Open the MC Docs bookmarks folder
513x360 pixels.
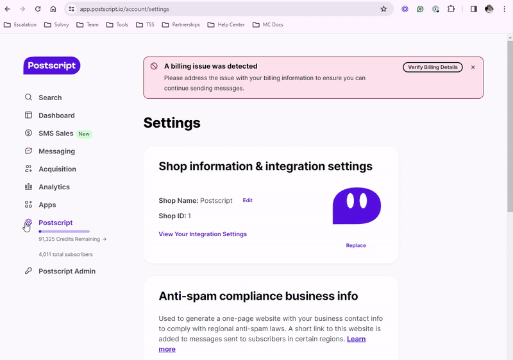coord(268,24)
